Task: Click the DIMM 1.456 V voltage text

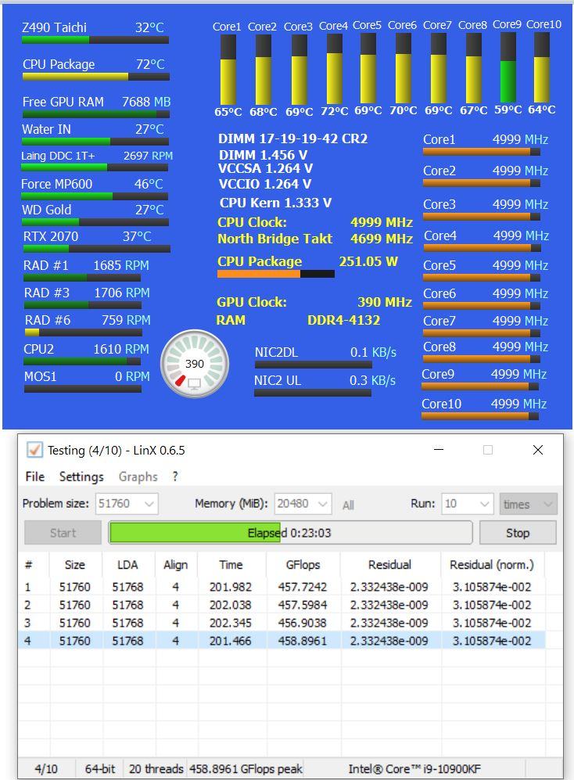Action: 263,155
